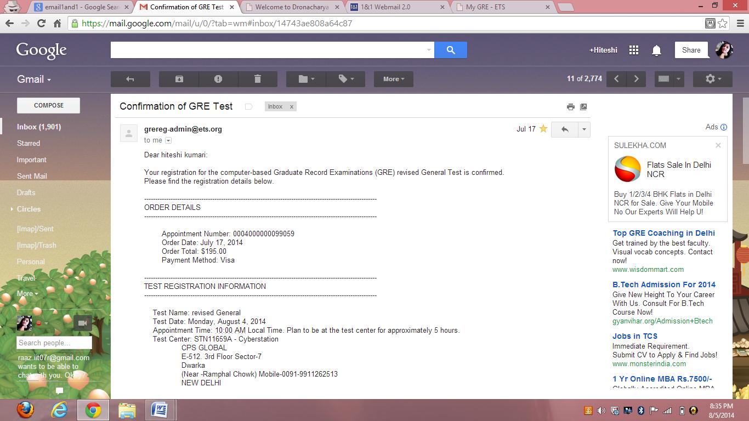The image size is (749, 421).
Task: Archive this email
Action: 179,79
